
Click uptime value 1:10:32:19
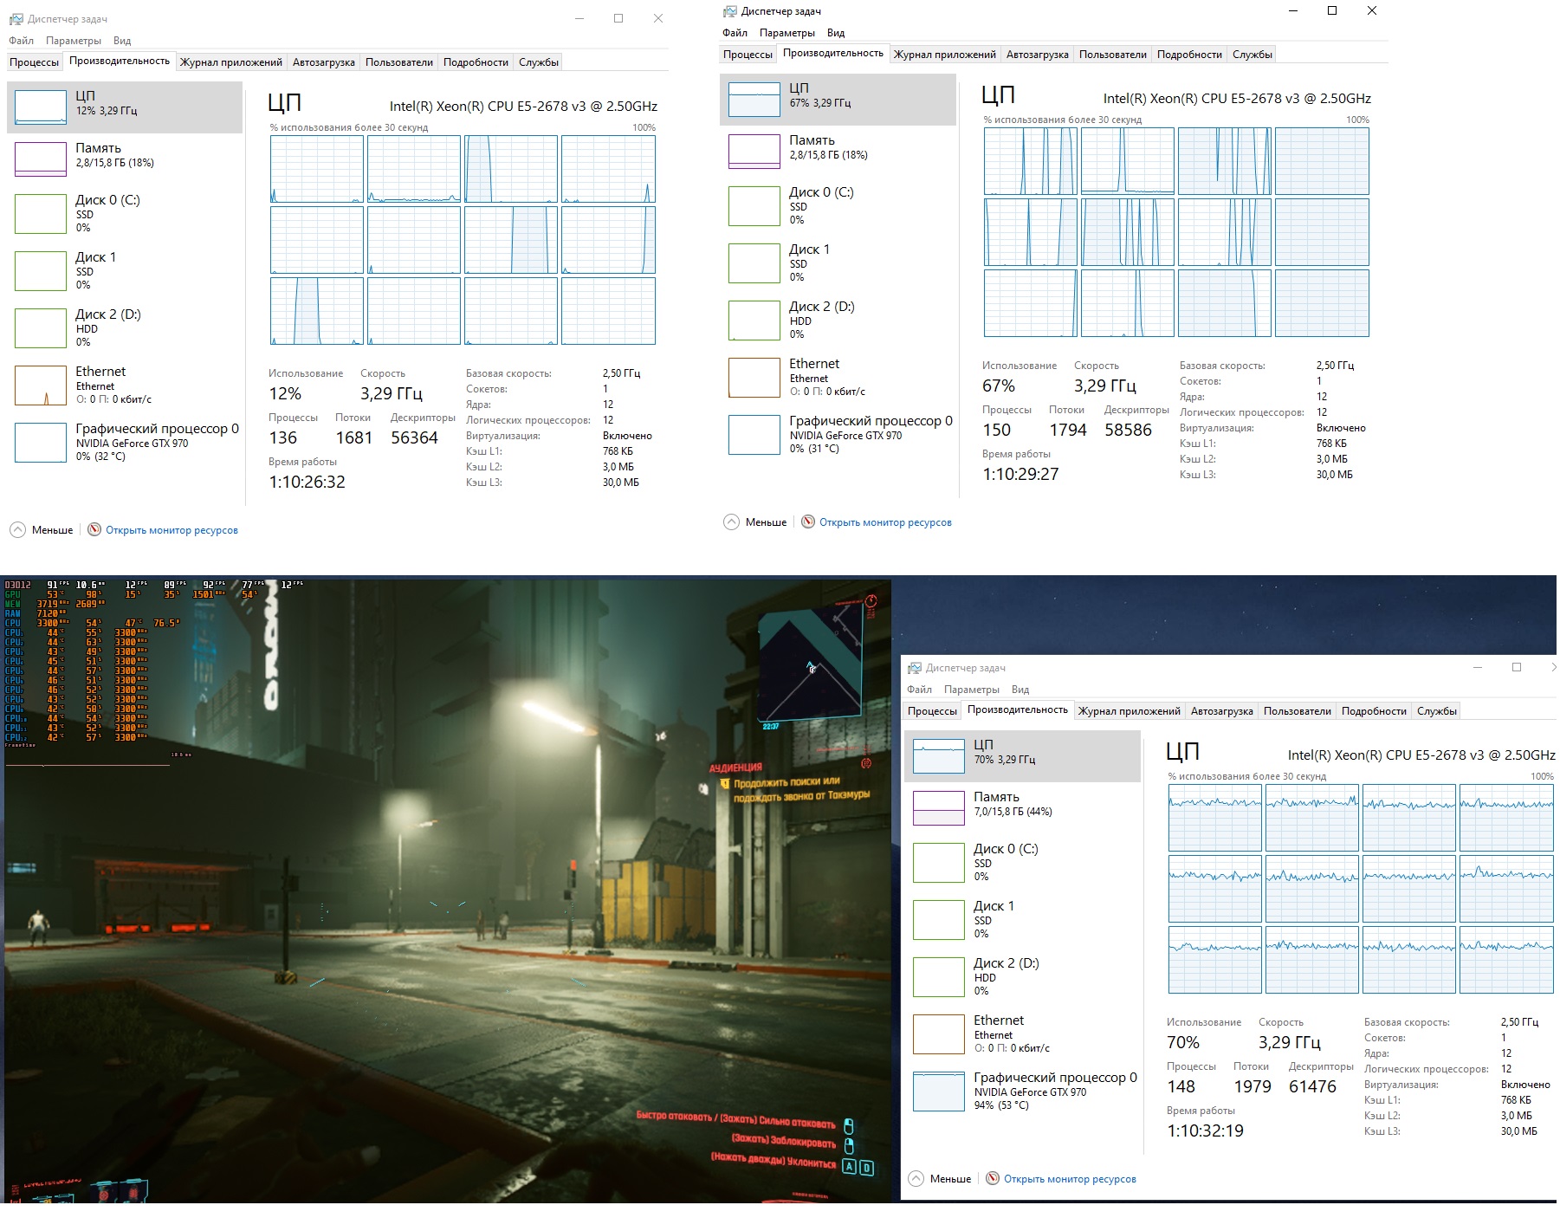(x=1205, y=1131)
